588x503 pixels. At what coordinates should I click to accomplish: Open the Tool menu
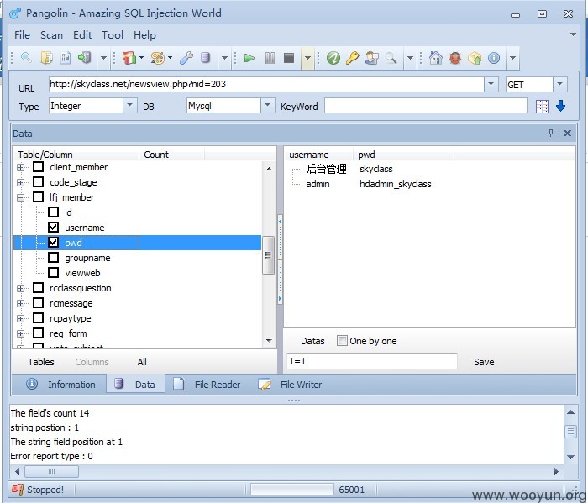(x=112, y=35)
